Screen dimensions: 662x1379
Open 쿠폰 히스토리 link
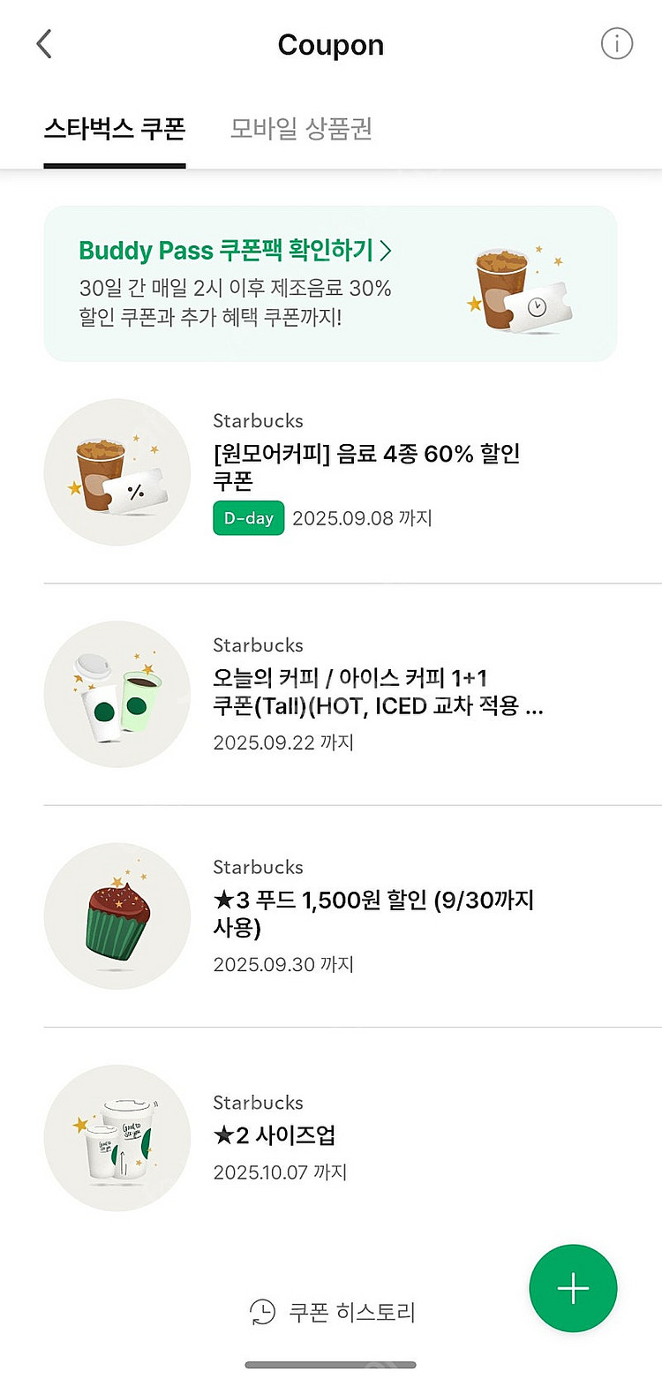(351, 1312)
